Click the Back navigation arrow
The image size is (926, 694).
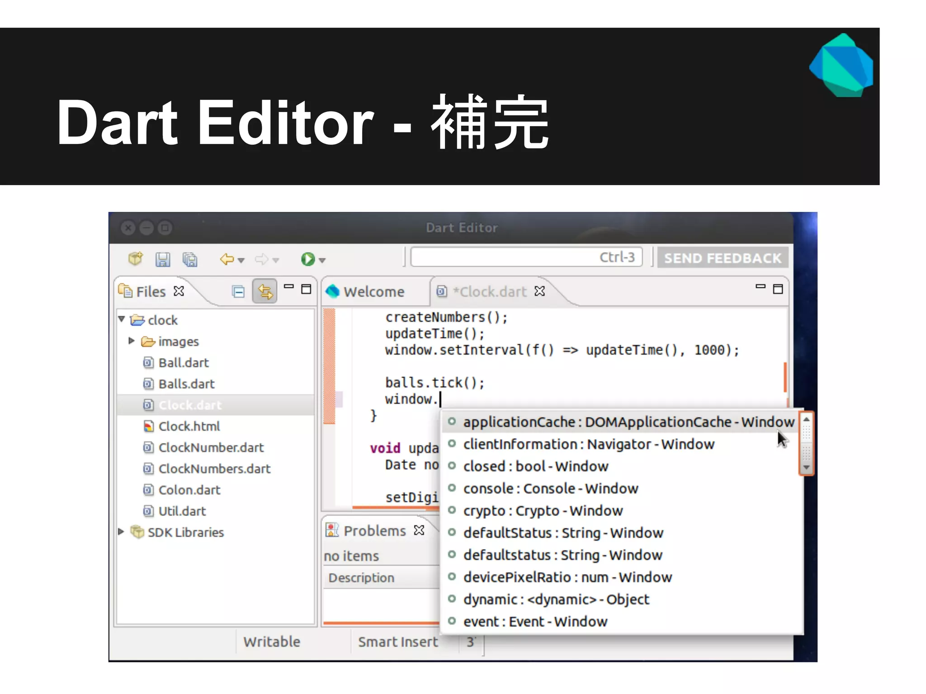(x=227, y=259)
